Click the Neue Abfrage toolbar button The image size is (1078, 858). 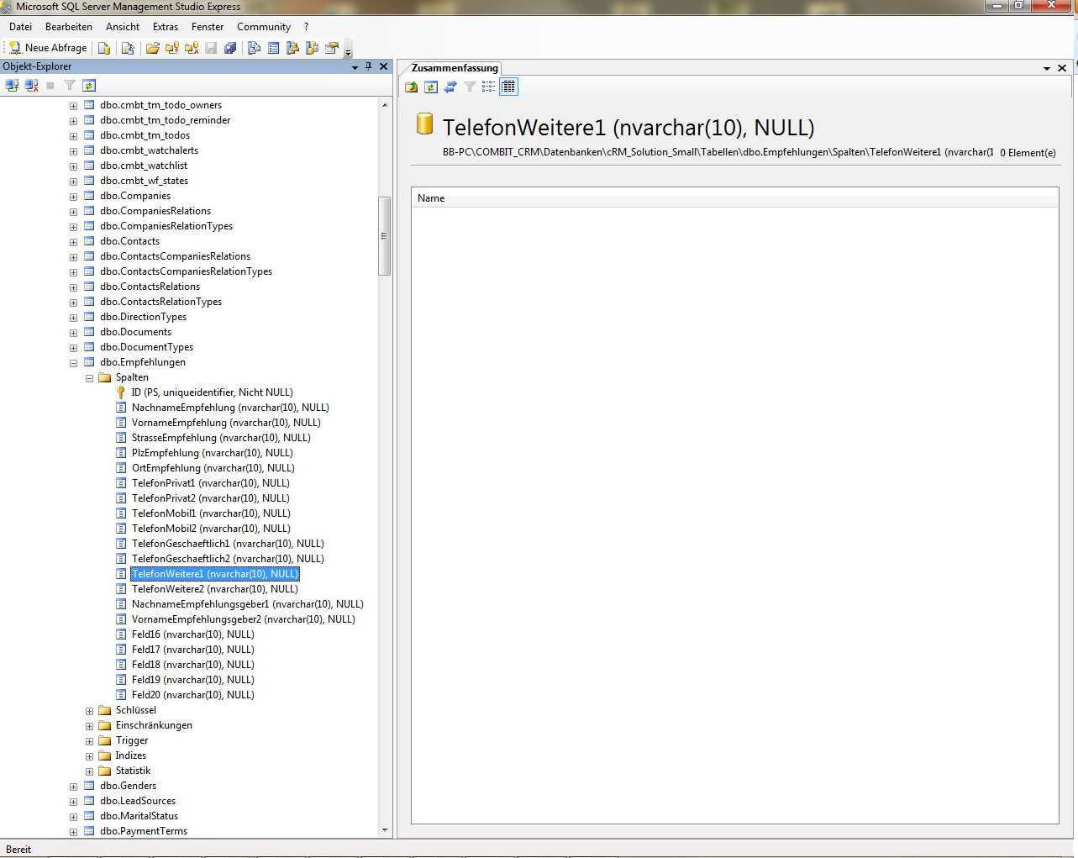(x=48, y=48)
